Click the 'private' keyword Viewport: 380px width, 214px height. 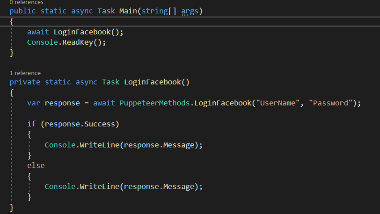point(25,82)
